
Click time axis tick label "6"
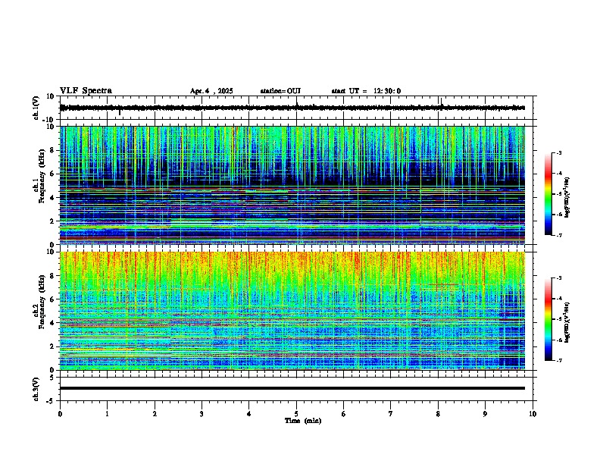pyautogui.click(x=344, y=414)
